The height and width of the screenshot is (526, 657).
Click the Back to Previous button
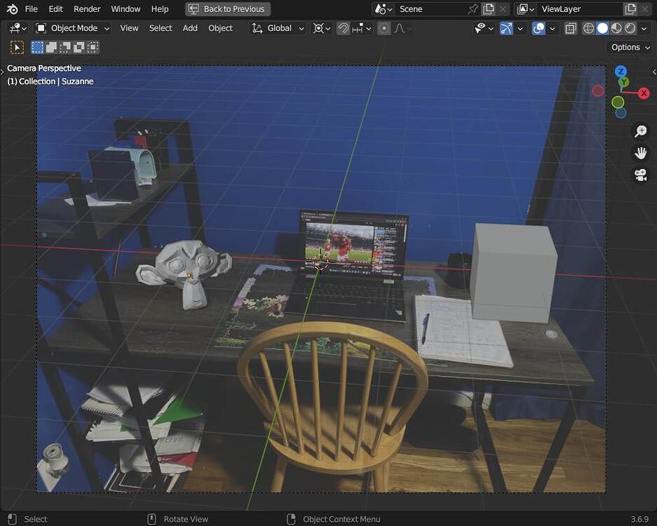(x=227, y=9)
